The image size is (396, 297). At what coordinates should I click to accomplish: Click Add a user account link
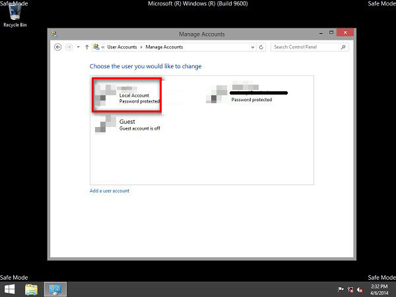110,191
